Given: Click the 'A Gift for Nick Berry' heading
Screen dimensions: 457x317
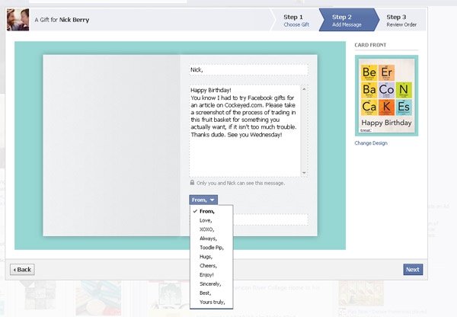Looking at the screenshot, I should 62,20.
